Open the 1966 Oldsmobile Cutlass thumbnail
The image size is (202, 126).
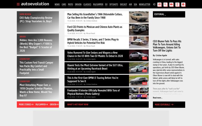pos(139,17)
